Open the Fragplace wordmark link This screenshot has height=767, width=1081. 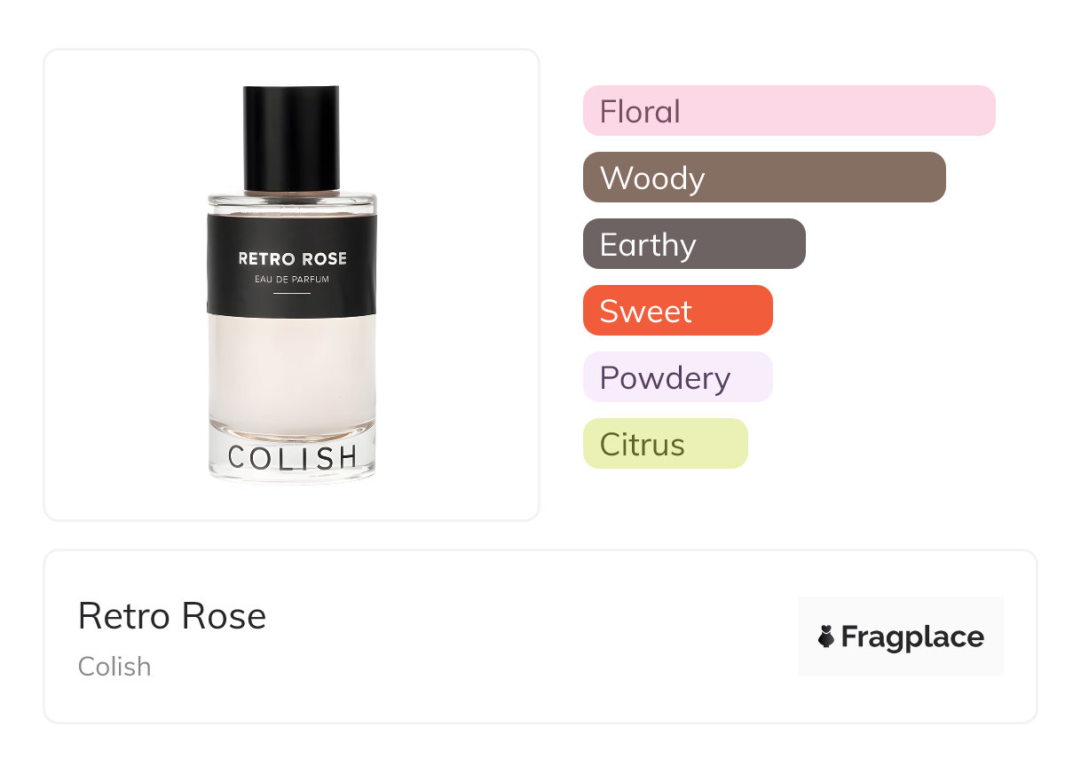tap(912, 637)
